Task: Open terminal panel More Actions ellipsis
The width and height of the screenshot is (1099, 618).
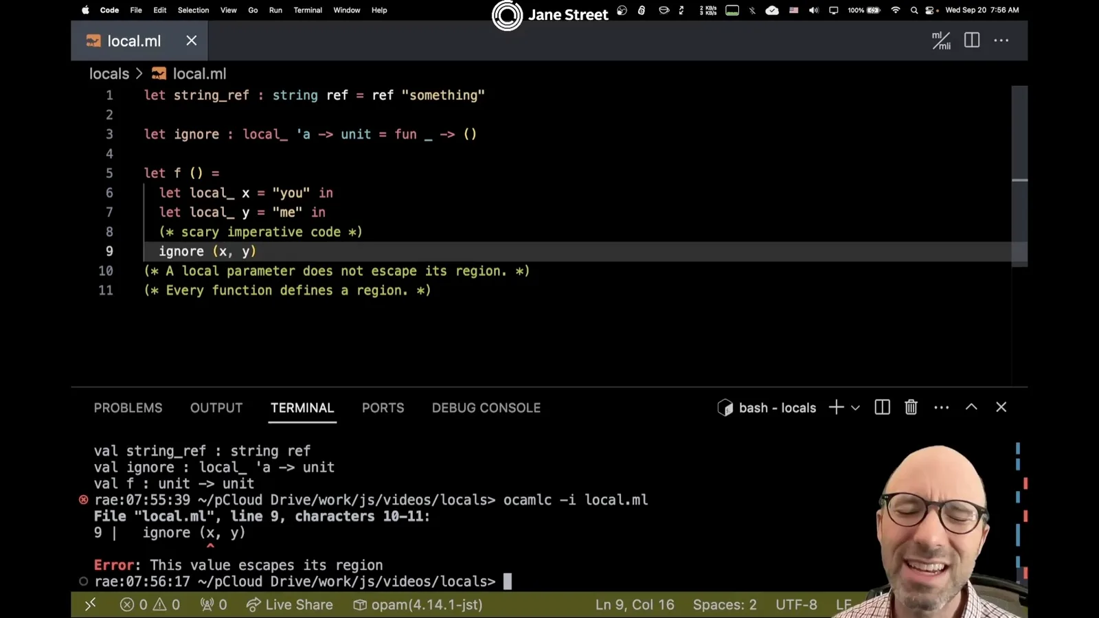Action: [942, 408]
